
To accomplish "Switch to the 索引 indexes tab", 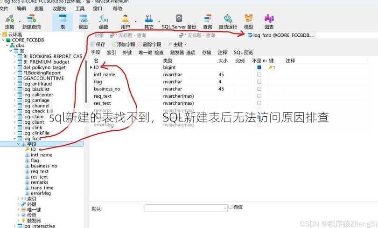I will click(111, 53).
